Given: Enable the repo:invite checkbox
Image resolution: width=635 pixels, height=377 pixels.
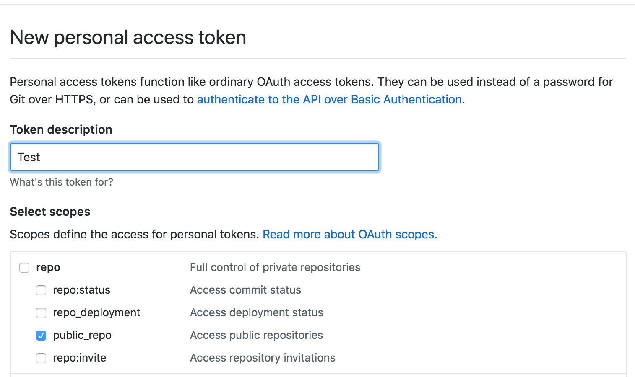Looking at the screenshot, I should click(41, 358).
